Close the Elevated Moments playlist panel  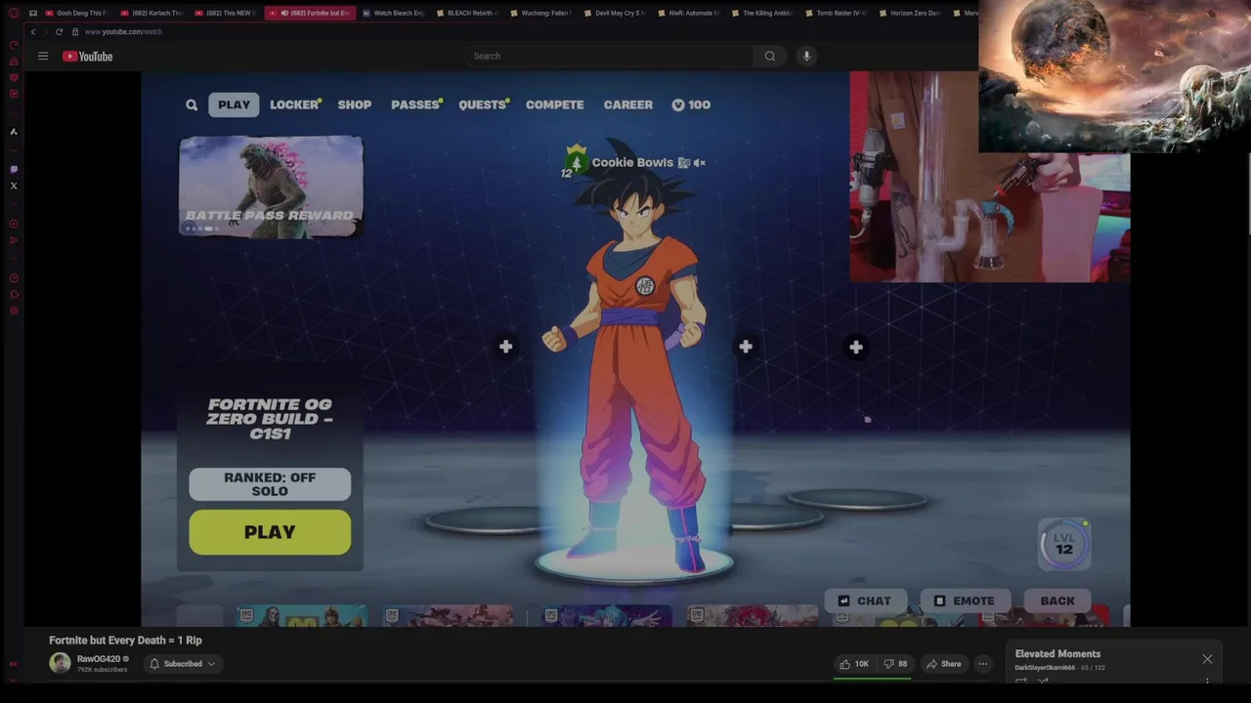point(1207,659)
